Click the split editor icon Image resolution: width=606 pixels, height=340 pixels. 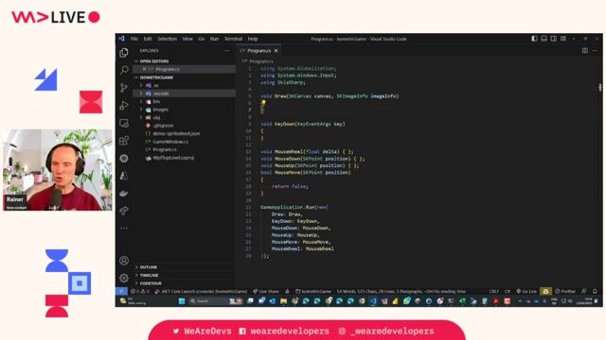[x=585, y=50]
